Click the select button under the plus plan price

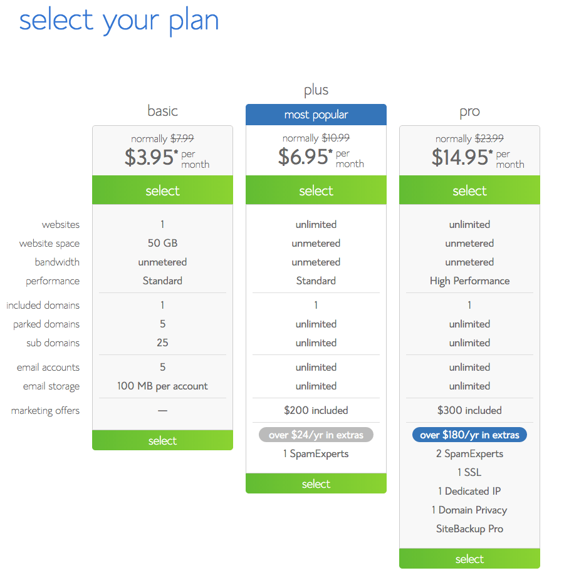point(316,190)
